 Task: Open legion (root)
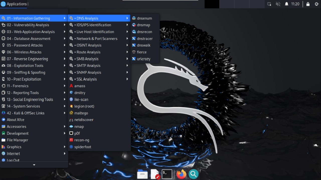point(99,106)
